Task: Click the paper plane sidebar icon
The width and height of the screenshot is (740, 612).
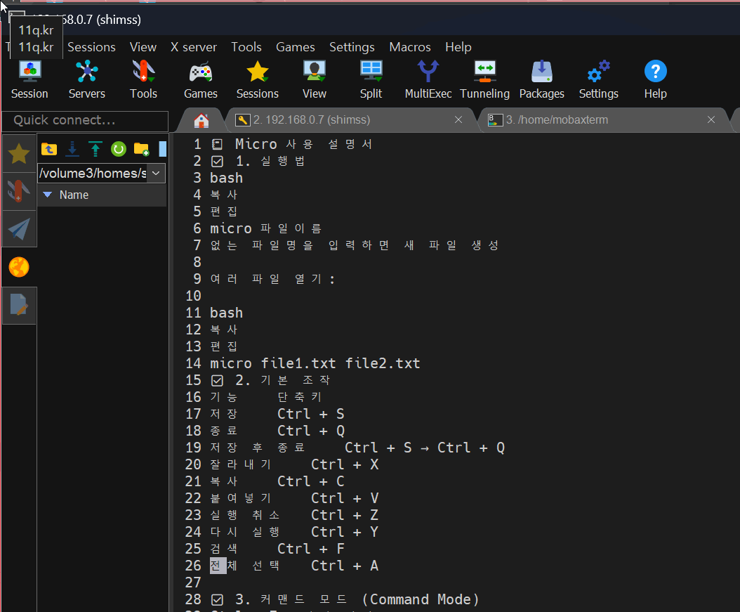Action: point(19,229)
